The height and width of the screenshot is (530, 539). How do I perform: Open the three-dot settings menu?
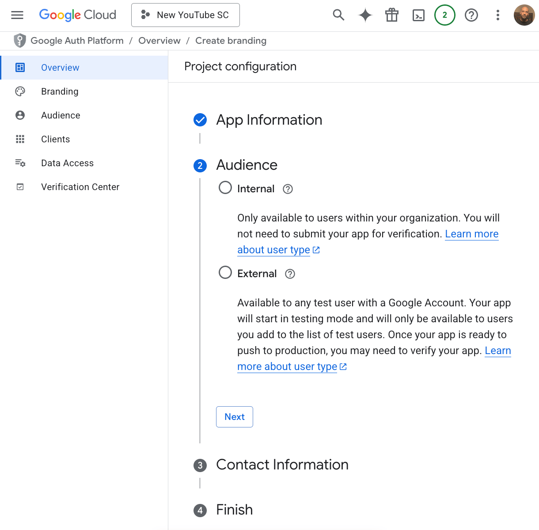(498, 15)
